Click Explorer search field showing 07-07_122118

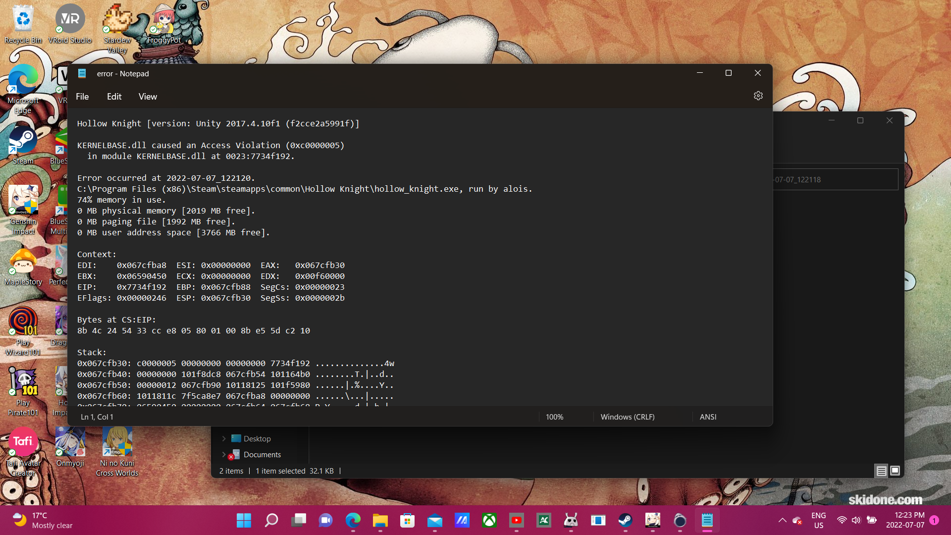tap(835, 180)
